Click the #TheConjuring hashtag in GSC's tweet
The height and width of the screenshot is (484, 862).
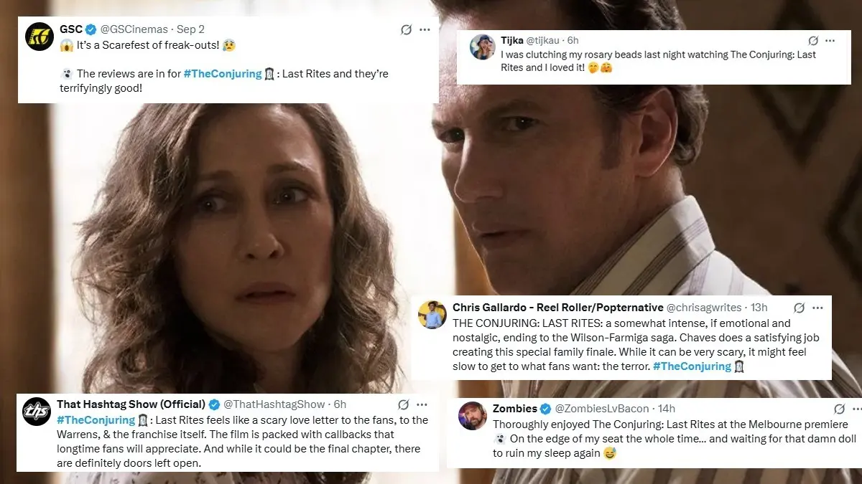coord(223,73)
